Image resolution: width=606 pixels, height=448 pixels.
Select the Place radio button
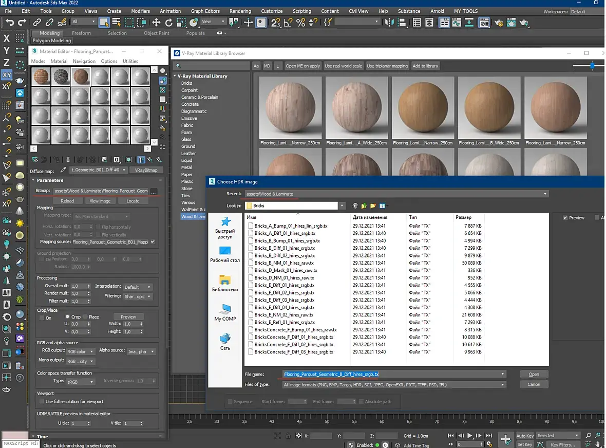(85, 317)
